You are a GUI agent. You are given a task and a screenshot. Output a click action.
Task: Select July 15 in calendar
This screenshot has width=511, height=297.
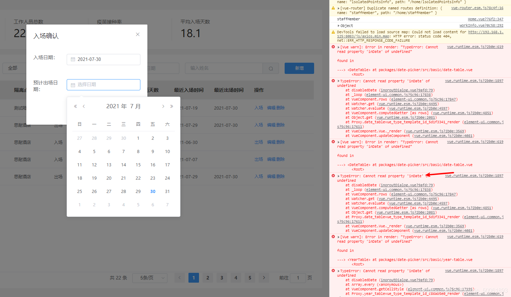(x=138, y=165)
